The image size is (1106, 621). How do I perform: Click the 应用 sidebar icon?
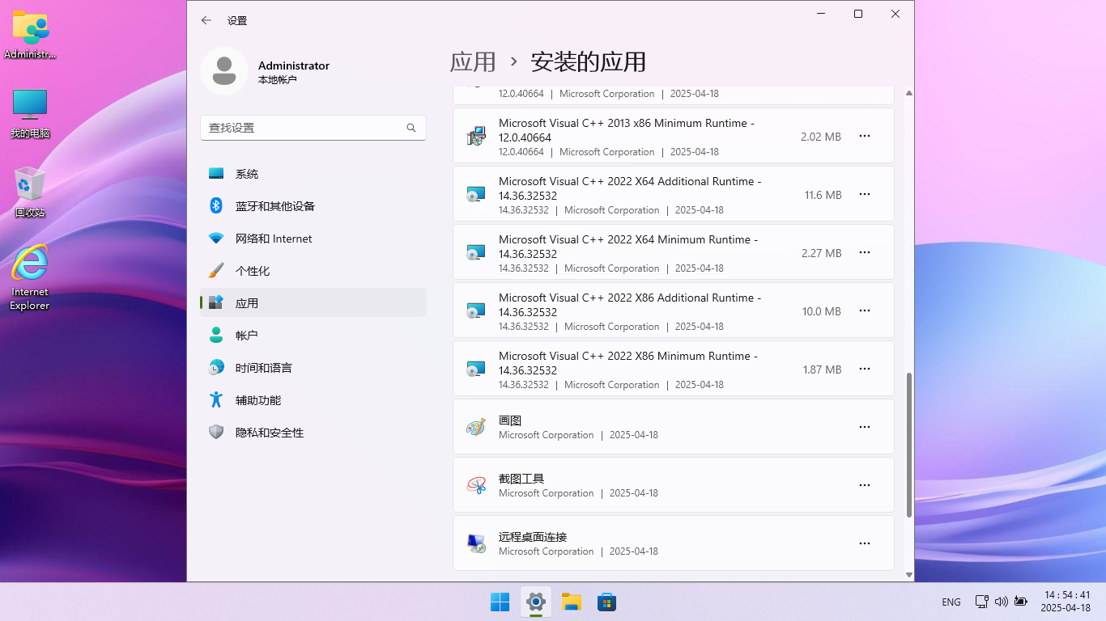pos(216,302)
